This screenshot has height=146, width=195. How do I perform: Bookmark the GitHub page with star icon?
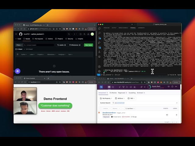coord(60,29)
